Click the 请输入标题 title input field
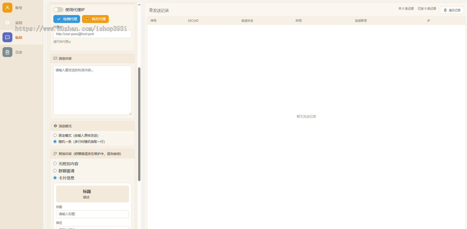This screenshot has height=229, width=467. click(92, 214)
